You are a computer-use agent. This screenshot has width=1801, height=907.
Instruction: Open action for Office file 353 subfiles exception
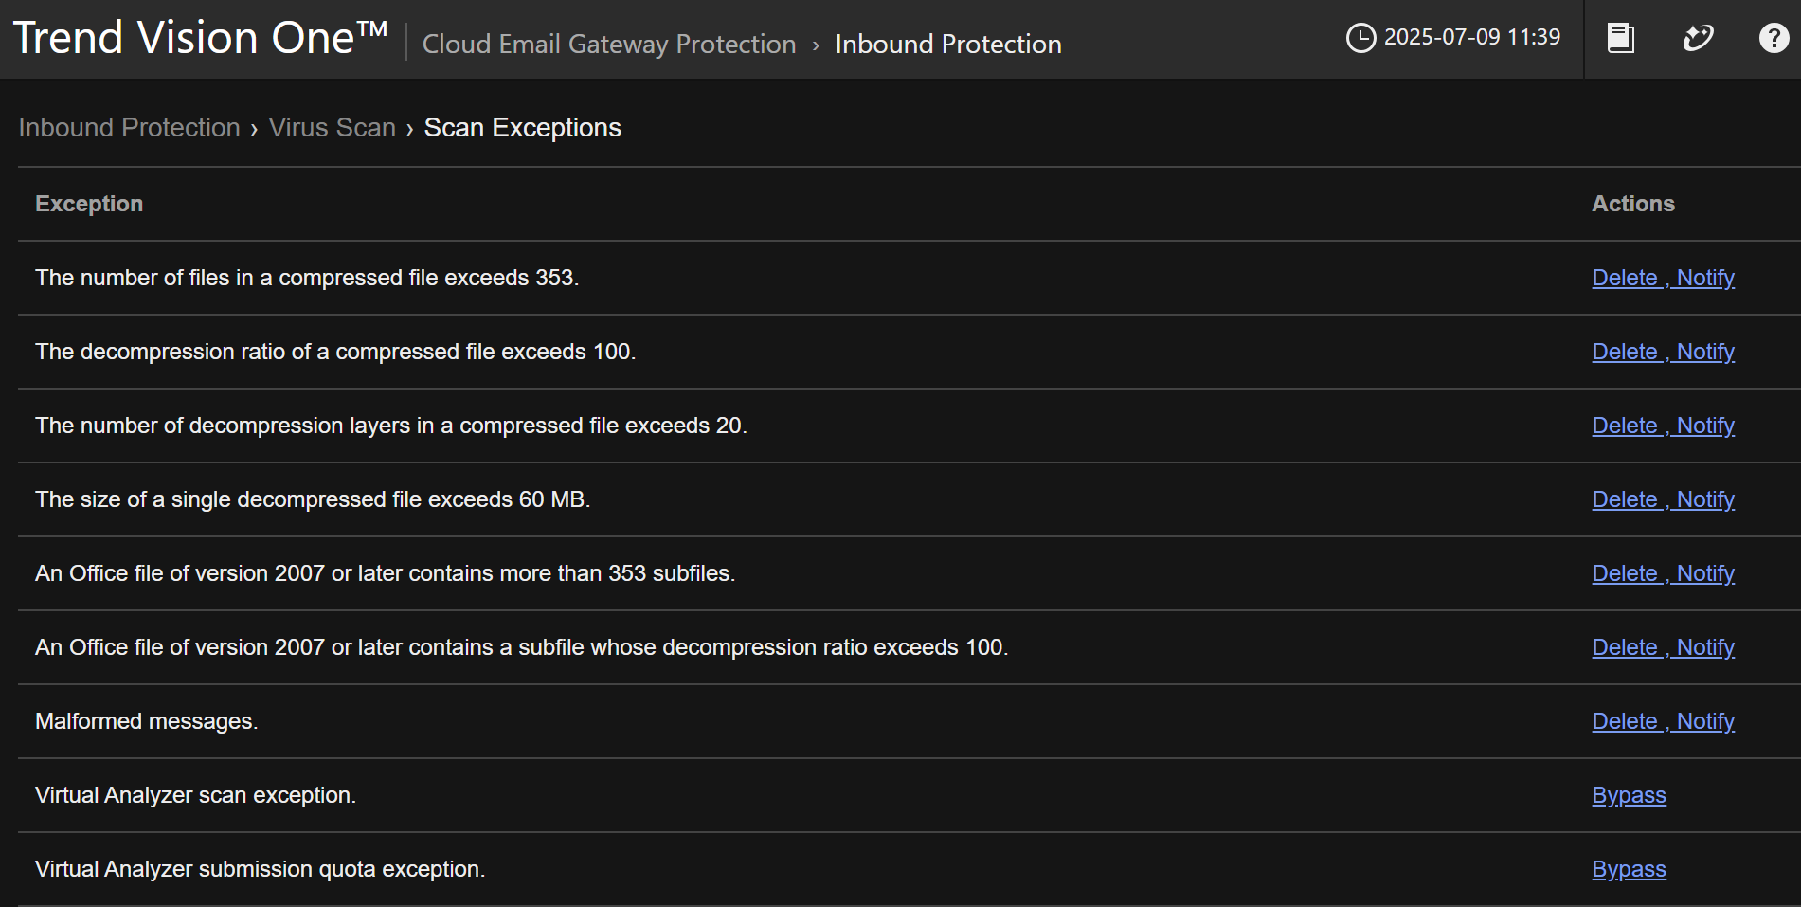coord(1663,573)
